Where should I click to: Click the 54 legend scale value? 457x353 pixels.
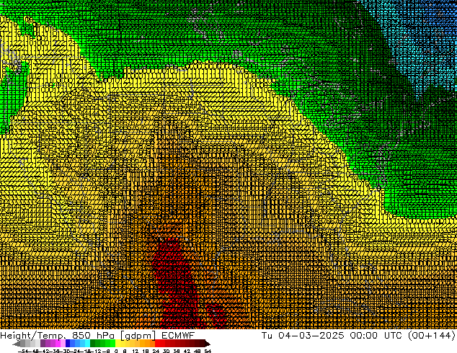pos(208,351)
